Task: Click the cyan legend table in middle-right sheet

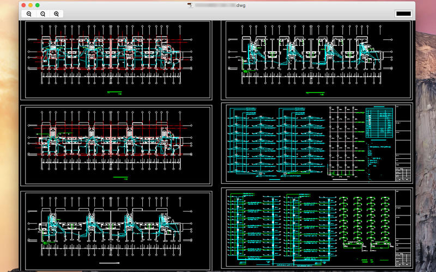Action: [379, 122]
